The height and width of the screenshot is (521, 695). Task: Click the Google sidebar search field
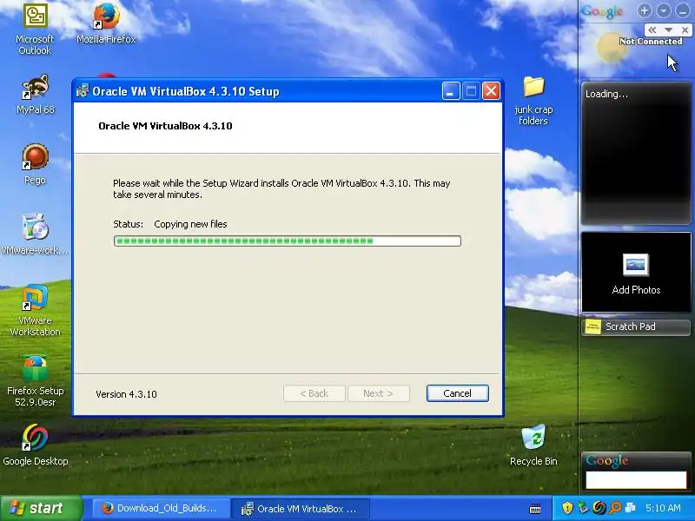click(636, 480)
